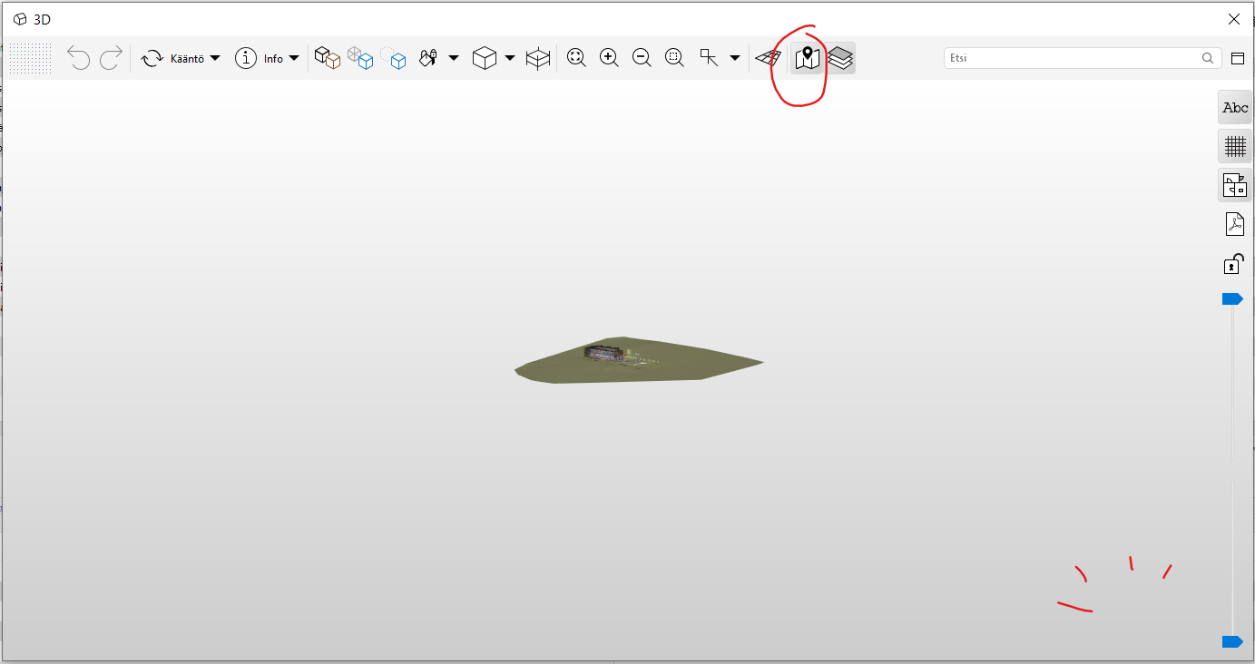The height and width of the screenshot is (664, 1255).
Task: Click the PDF export icon
Action: tap(1235, 224)
